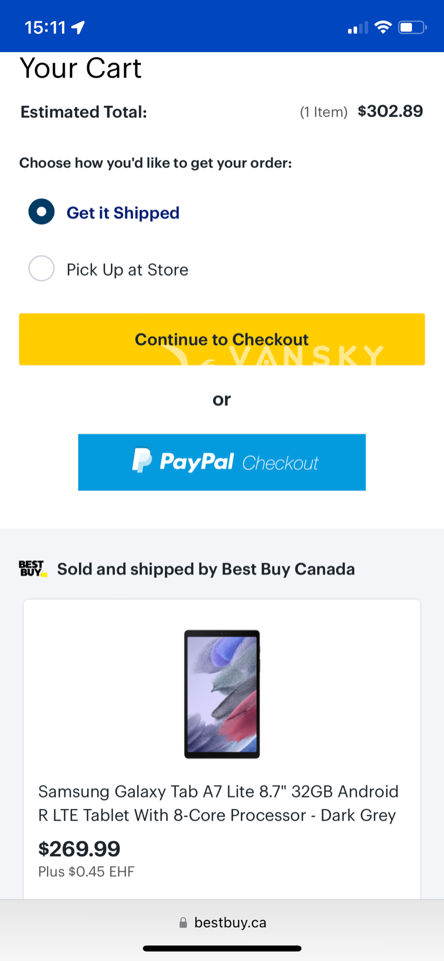Screen dimensions: 444x961
Task: Open the Samsung Galaxy Tab A7 Lite title link
Action: [218, 803]
